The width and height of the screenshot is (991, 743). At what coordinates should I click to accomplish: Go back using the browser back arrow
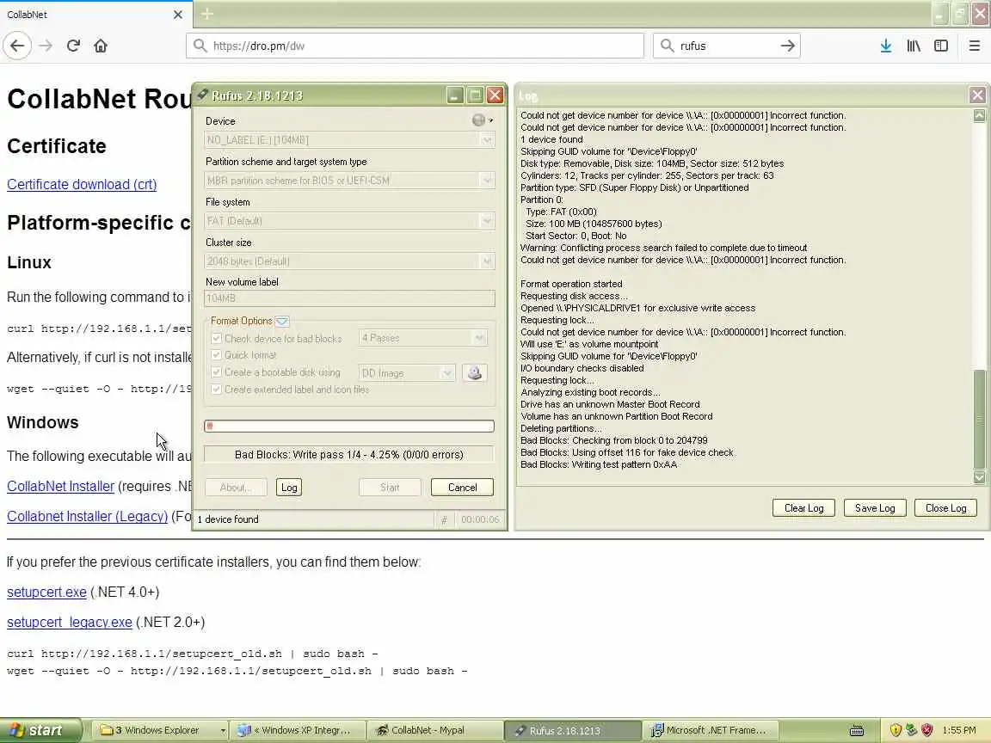pyautogui.click(x=17, y=46)
